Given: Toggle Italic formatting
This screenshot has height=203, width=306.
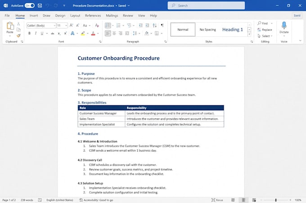Looking at the screenshot, I should pos(36,34).
